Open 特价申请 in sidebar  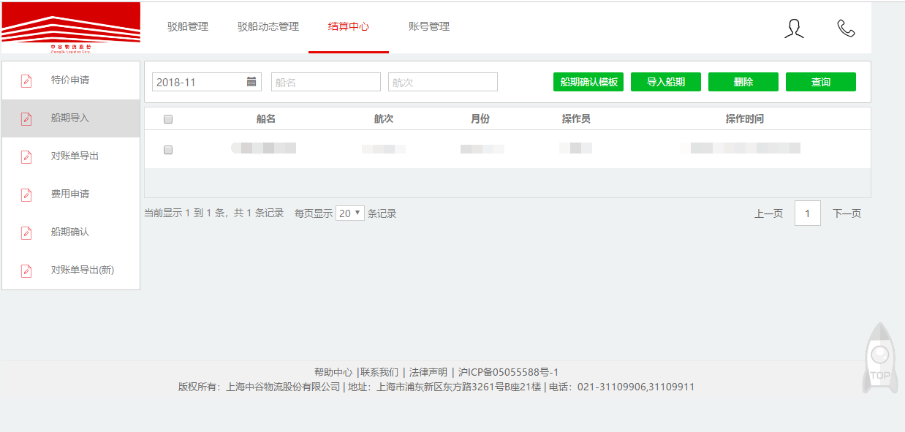(x=71, y=80)
